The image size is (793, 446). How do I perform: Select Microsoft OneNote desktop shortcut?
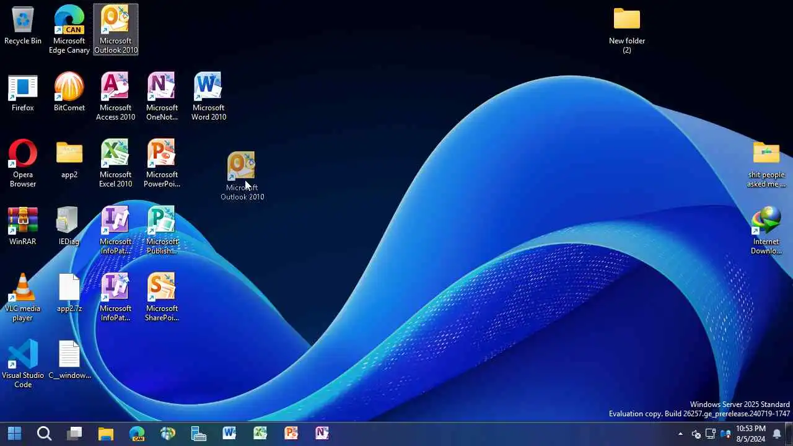pyautogui.click(x=162, y=97)
